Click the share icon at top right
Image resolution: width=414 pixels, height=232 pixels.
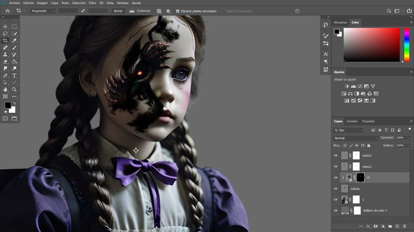click(409, 11)
